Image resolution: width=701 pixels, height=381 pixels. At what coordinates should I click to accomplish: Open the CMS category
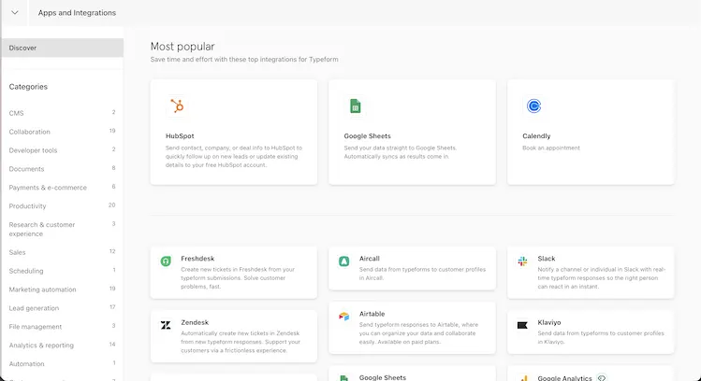[62, 113]
